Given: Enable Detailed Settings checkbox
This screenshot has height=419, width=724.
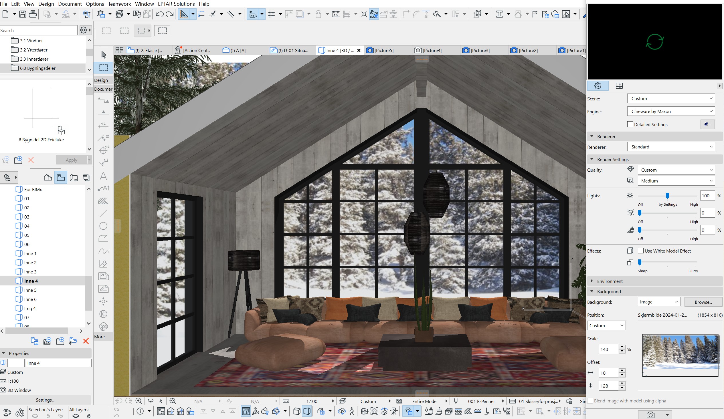Looking at the screenshot, I should 630,124.
